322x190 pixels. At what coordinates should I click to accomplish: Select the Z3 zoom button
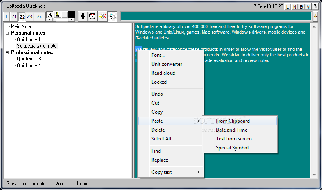pos(30,17)
